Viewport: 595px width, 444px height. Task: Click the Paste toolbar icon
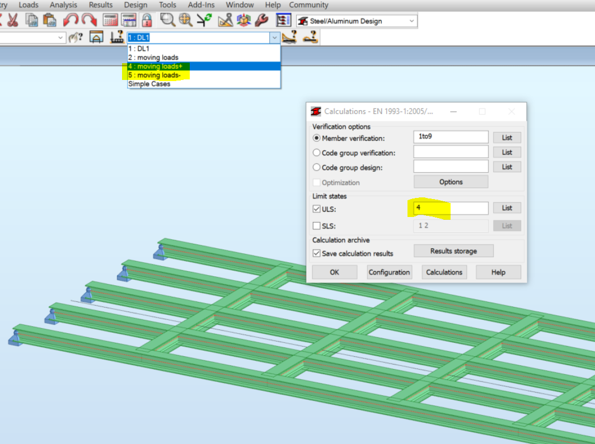point(48,20)
